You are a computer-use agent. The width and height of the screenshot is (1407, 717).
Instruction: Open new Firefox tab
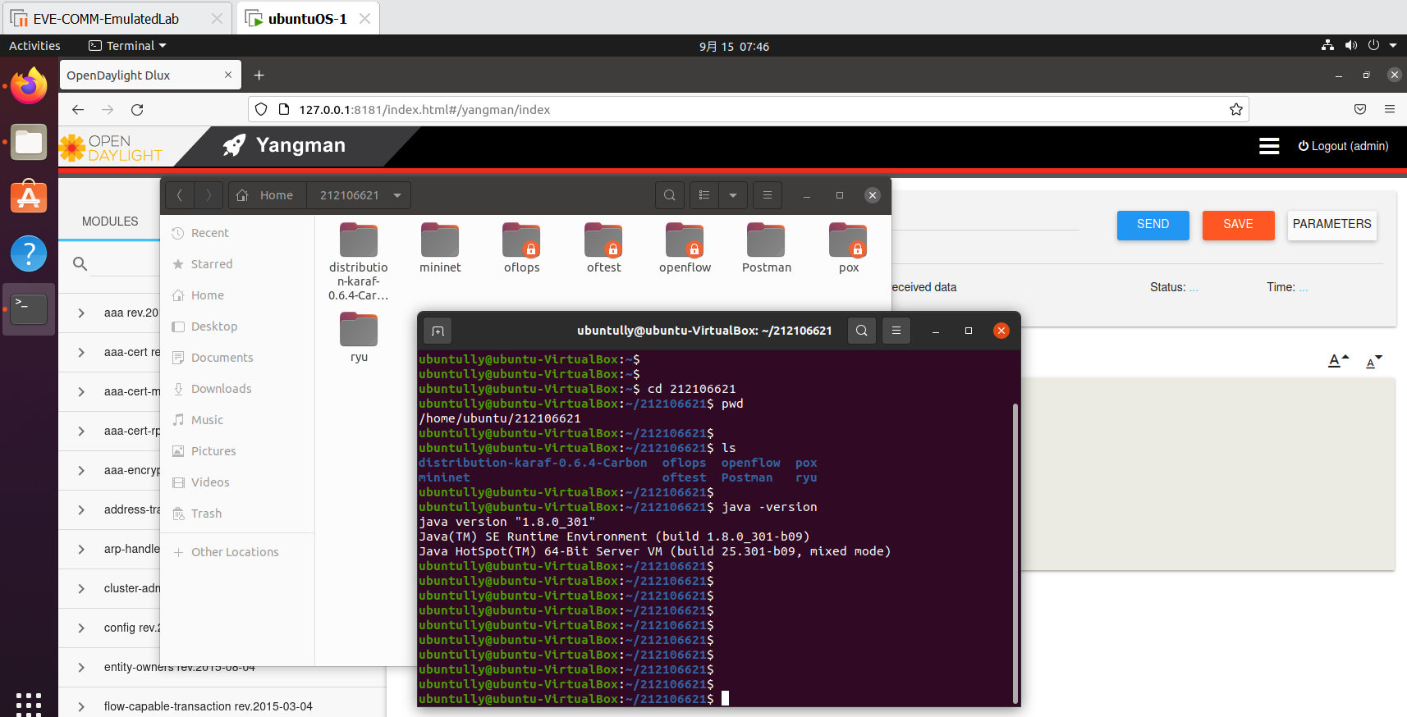259,75
